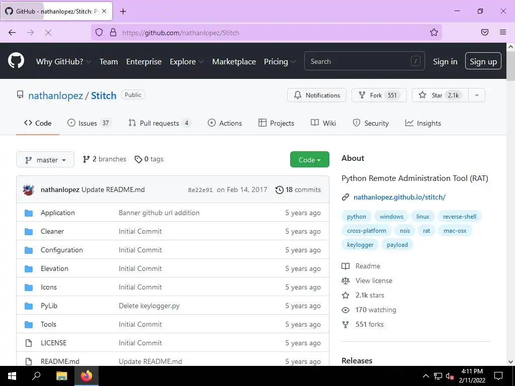Image resolution: width=515 pixels, height=386 pixels.
Task: Click the Notifications button
Action: pos(317,95)
